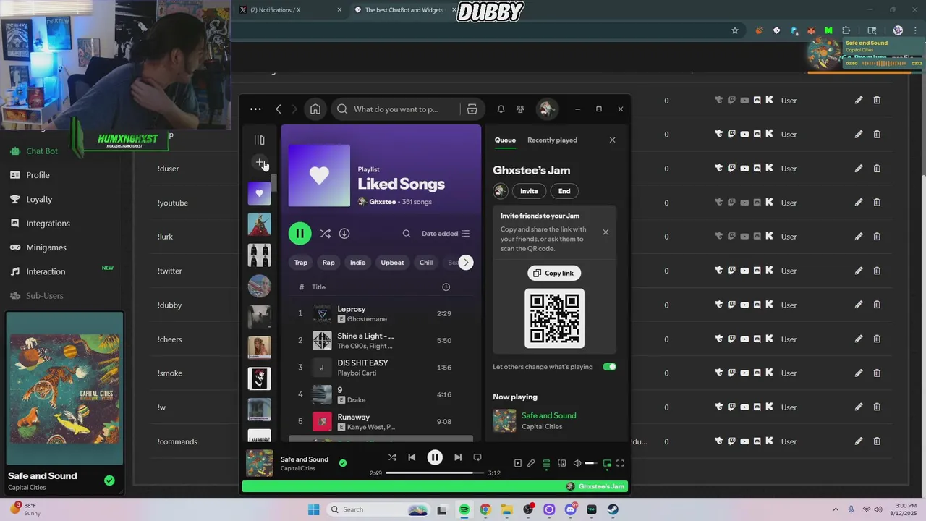Open Spotify three-dot menu
Viewport: 926px width, 521px height.
pyautogui.click(x=255, y=109)
